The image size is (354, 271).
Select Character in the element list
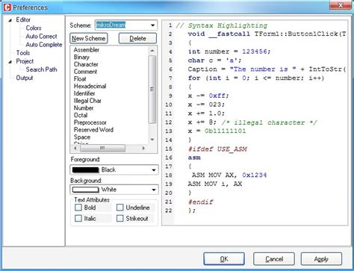click(86, 64)
